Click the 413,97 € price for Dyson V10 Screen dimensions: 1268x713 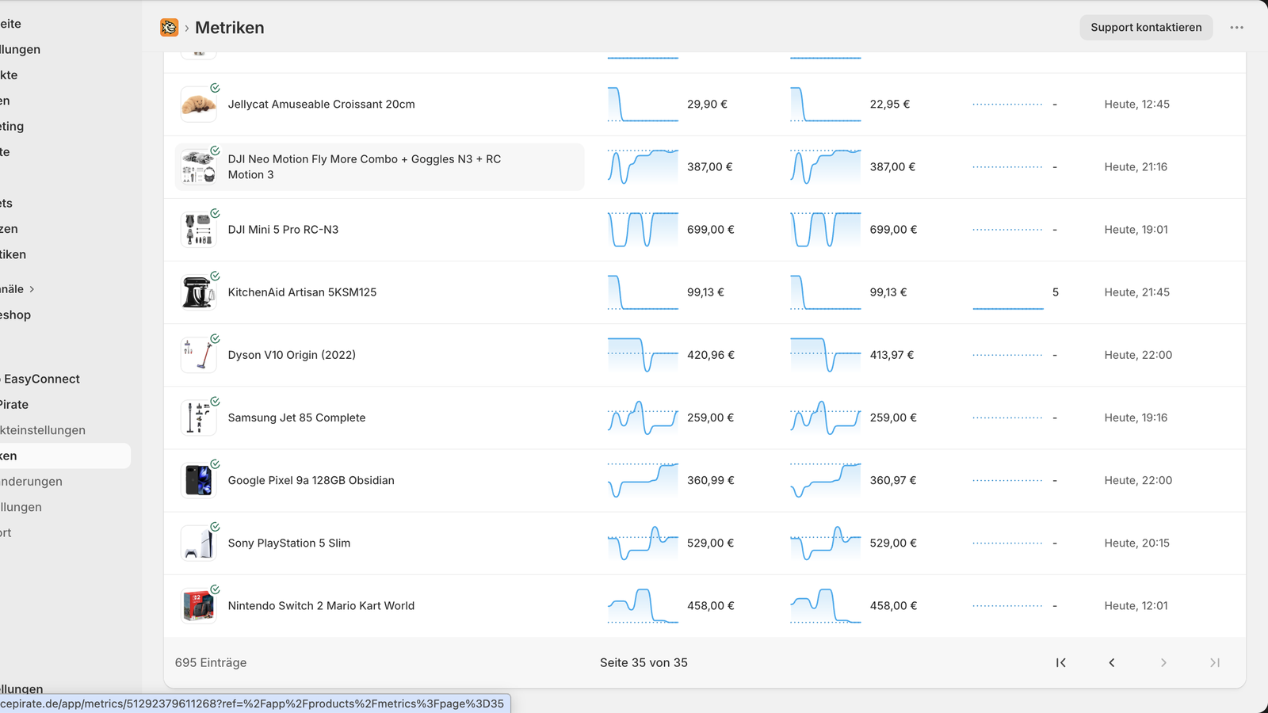(x=892, y=355)
